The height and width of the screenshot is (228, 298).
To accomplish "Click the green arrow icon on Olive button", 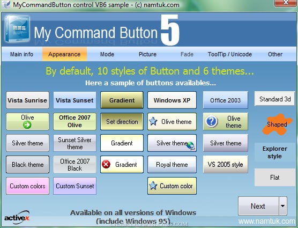I will [27, 125].
